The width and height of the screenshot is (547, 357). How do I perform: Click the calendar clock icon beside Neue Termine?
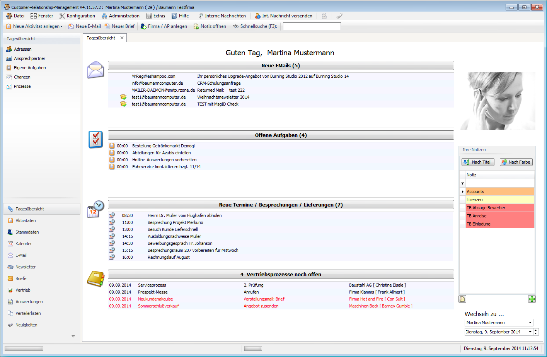coord(95,209)
